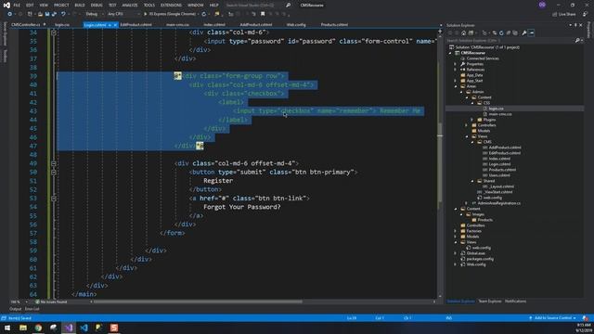The image size is (594, 334).
Task: Open the EDIT menu
Action: pos(30,5)
